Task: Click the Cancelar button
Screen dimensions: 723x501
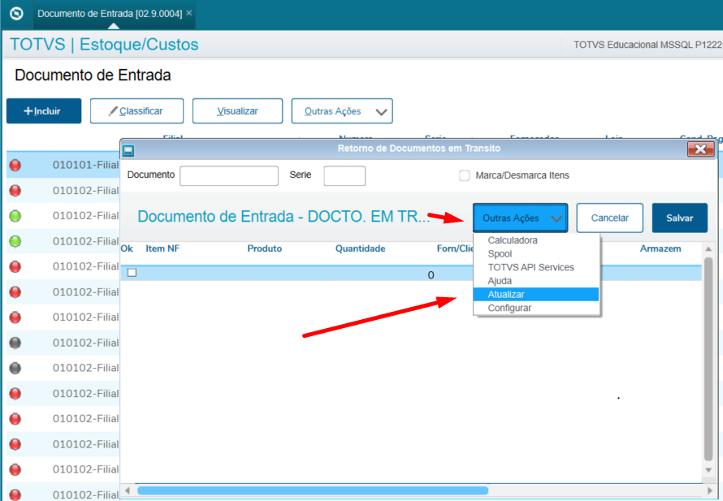Action: pyautogui.click(x=609, y=218)
